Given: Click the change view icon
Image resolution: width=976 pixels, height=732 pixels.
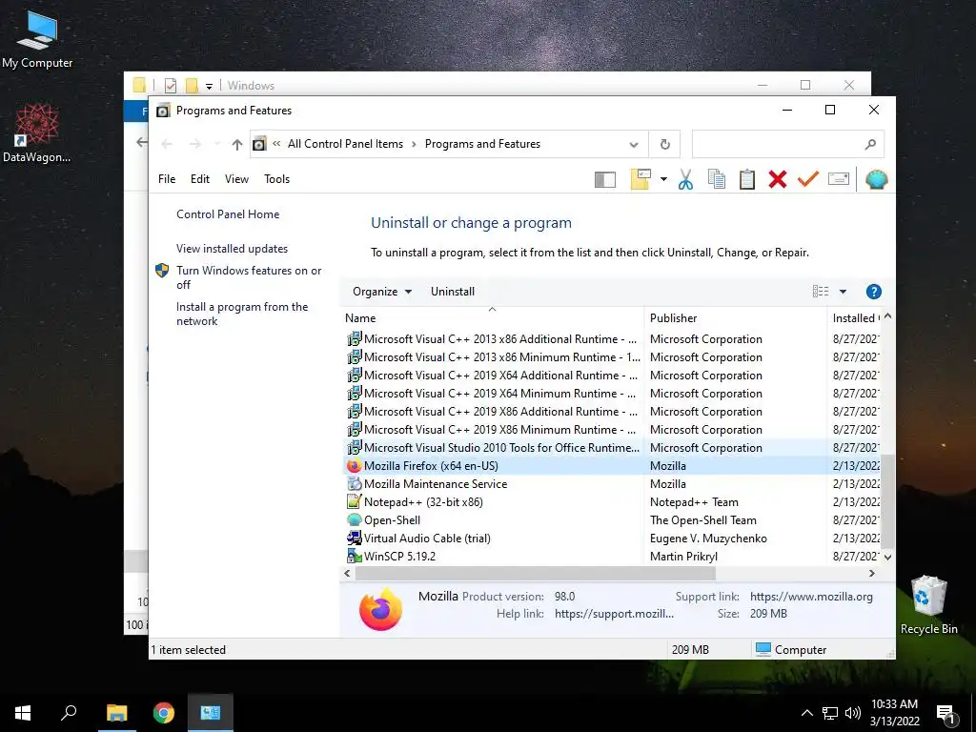Looking at the screenshot, I should coord(821,292).
